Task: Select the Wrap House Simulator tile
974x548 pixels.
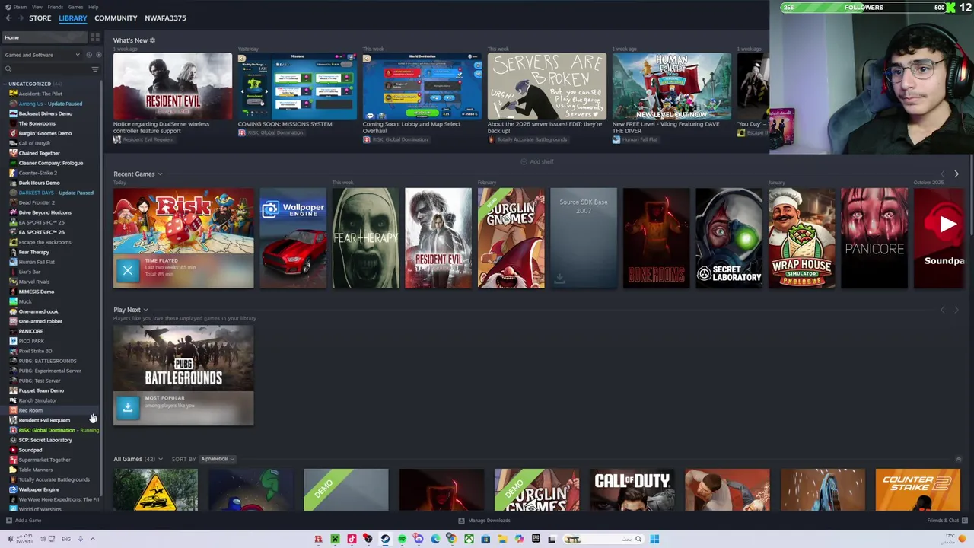Action: tap(802, 238)
